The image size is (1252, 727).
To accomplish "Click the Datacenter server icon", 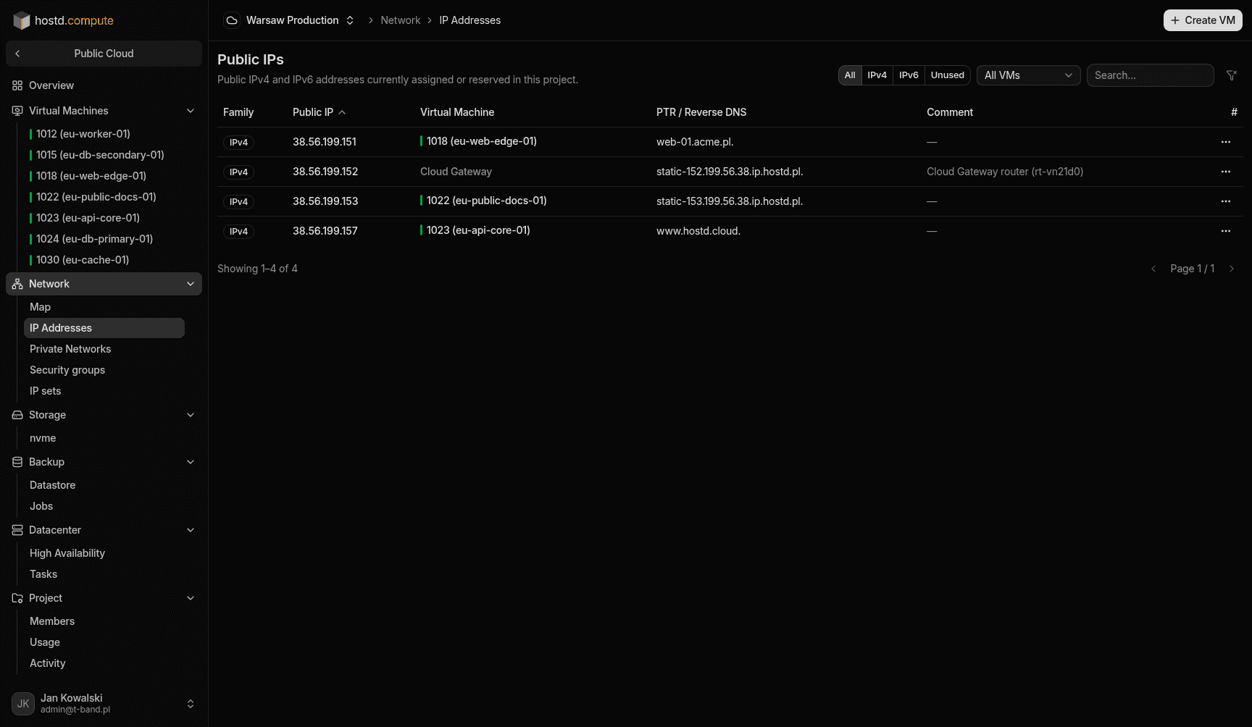I will pos(17,530).
